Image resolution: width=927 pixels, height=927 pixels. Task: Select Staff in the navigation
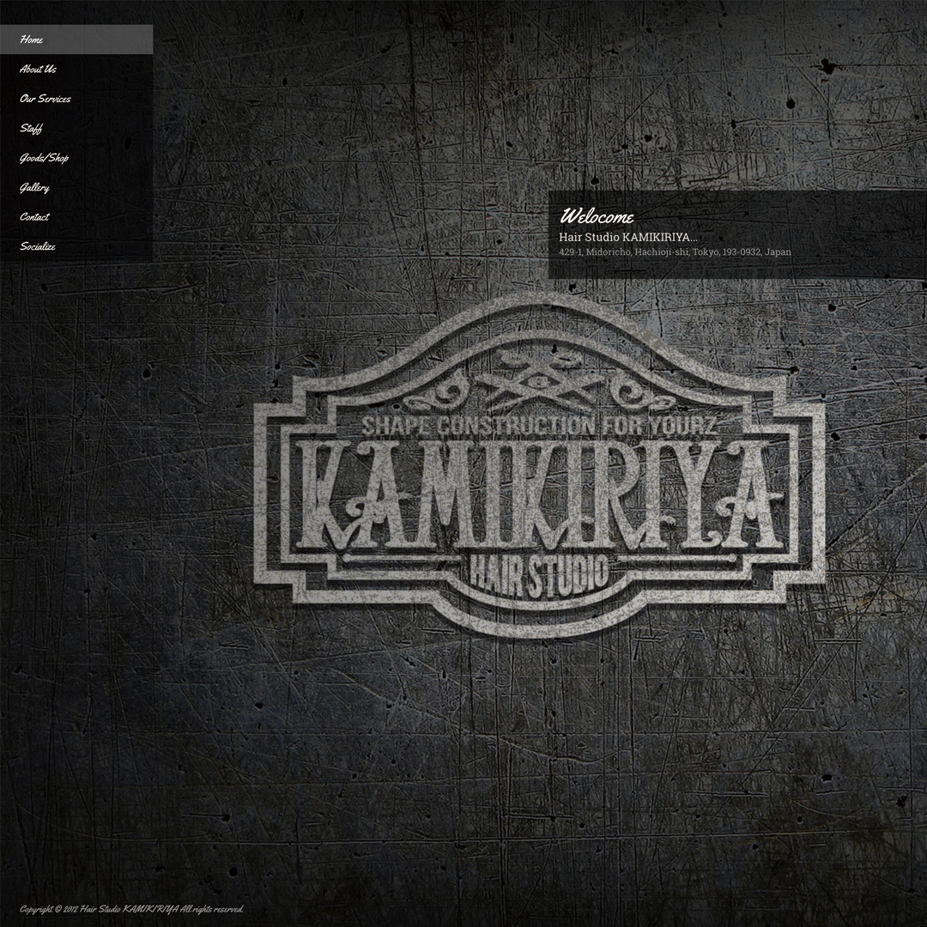pyautogui.click(x=31, y=129)
